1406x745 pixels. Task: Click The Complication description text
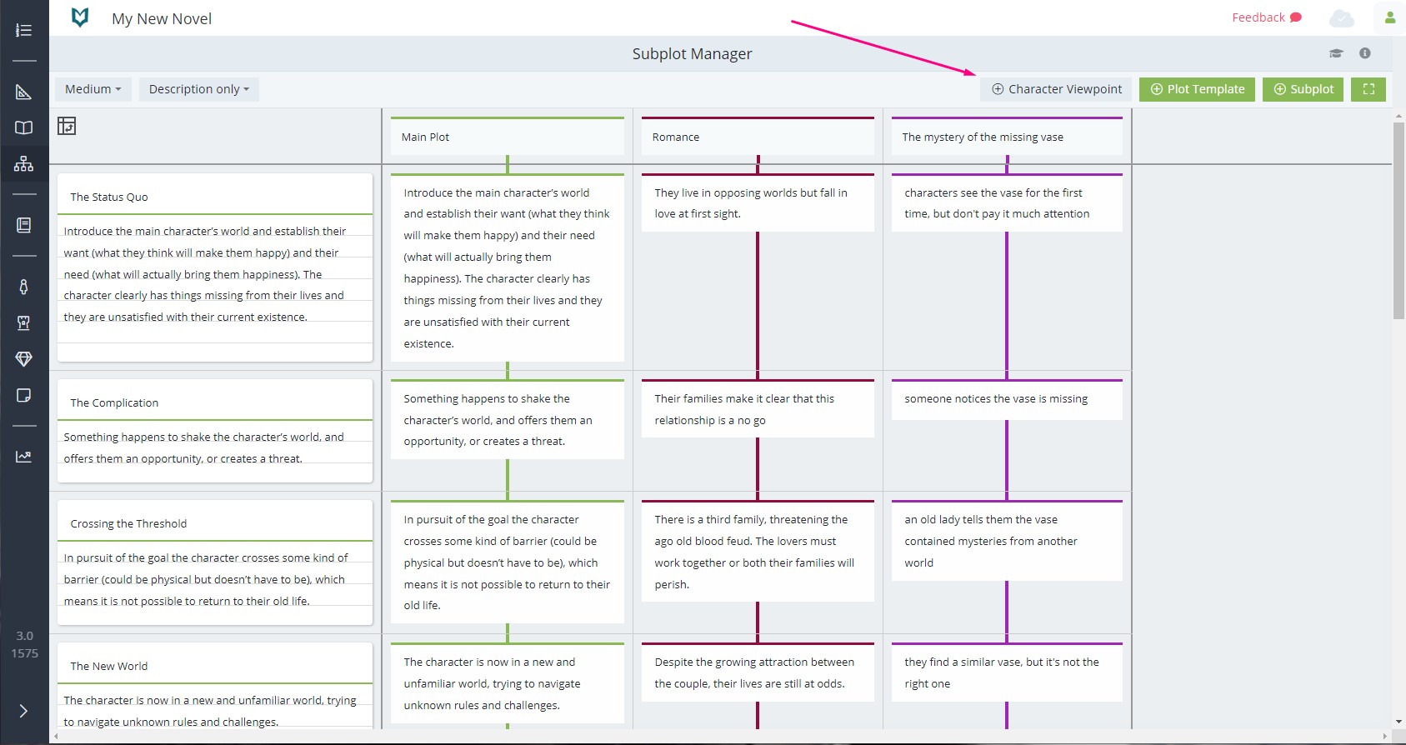[x=204, y=447]
